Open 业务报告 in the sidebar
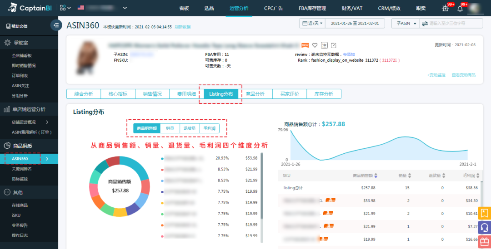Screen dimensions: 491x249 (x=20, y=225)
